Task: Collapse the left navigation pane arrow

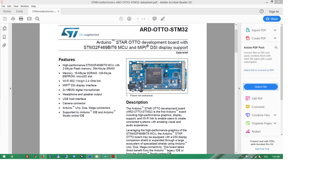Action: tap(10, 88)
